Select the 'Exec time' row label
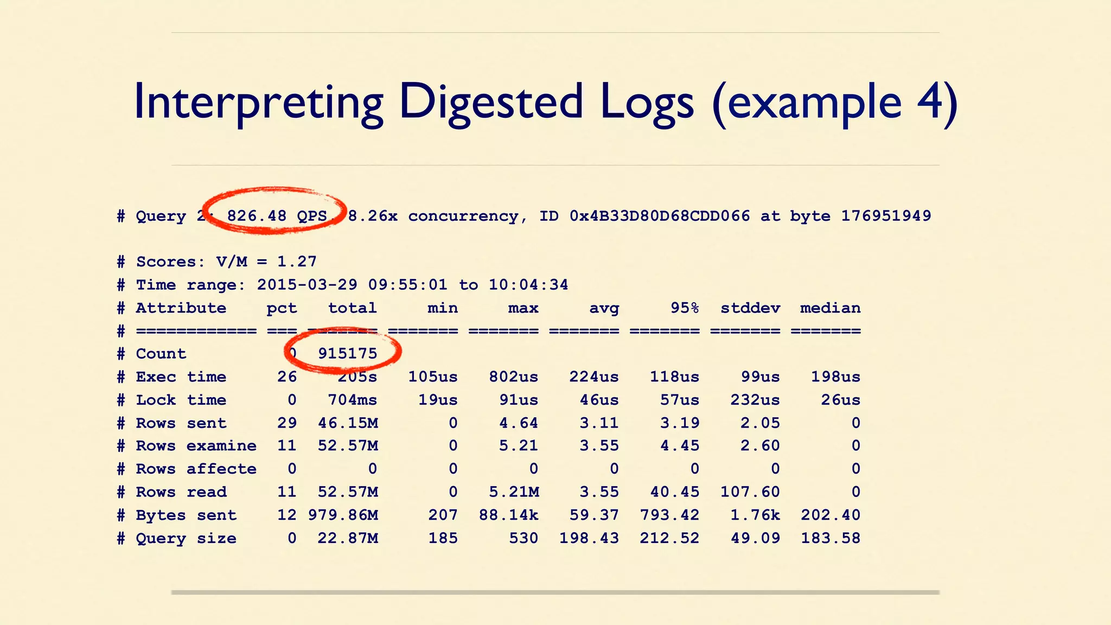 point(181,377)
